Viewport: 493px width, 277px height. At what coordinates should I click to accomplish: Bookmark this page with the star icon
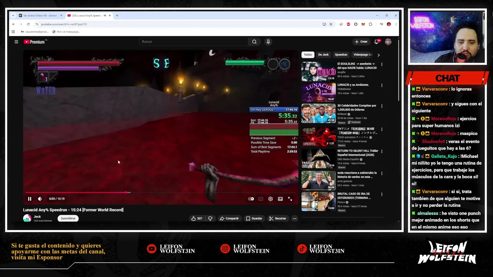[330, 24]
